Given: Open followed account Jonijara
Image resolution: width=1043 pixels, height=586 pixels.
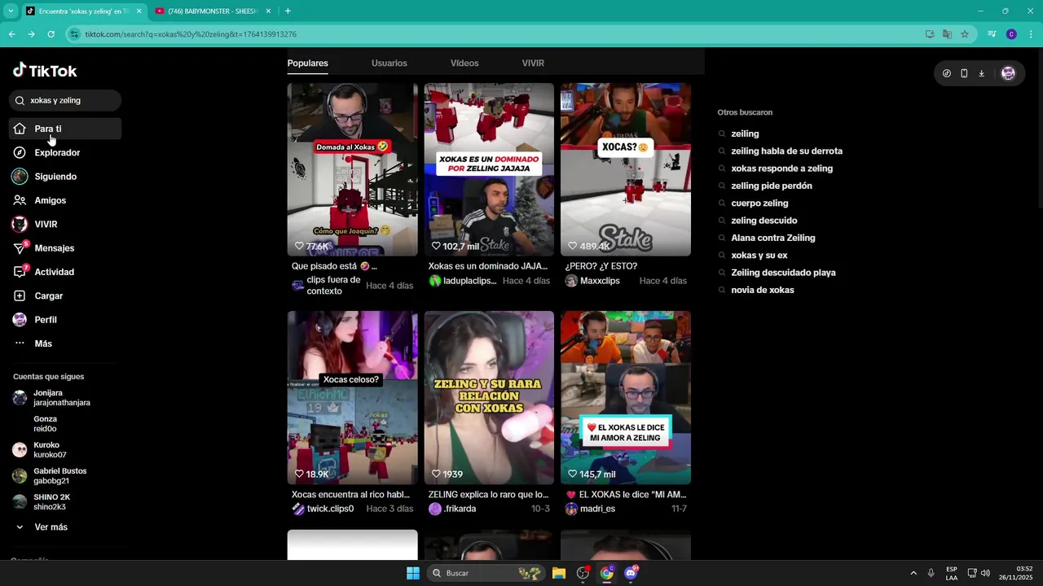Looking at the screenshot, I should tap(52, 397).
